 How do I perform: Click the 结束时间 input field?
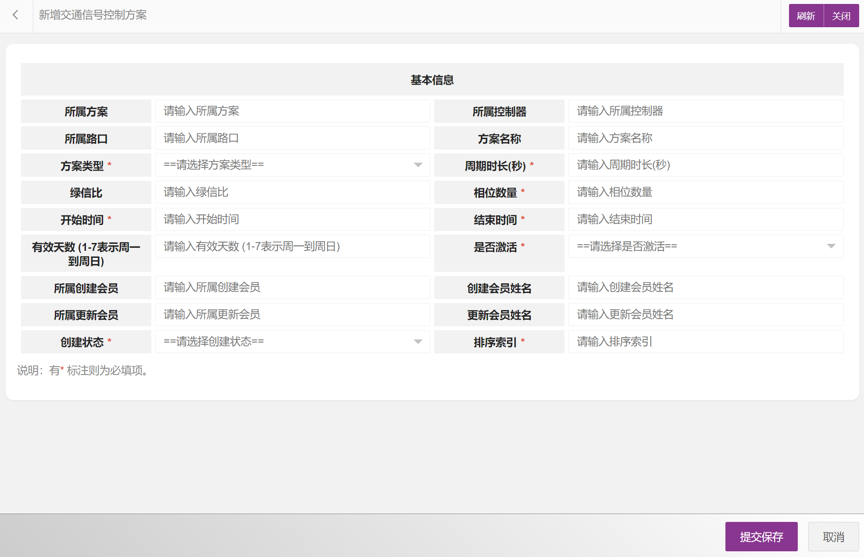click(705, 220)
